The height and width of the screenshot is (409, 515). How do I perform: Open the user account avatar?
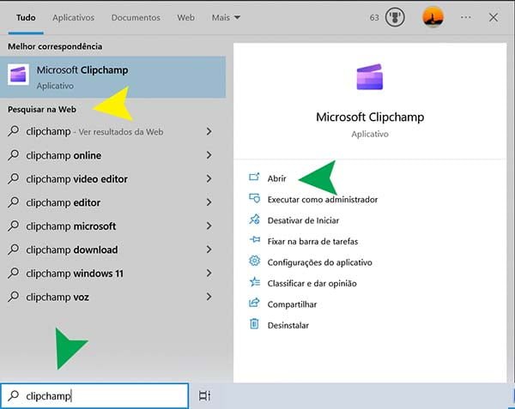433,17
